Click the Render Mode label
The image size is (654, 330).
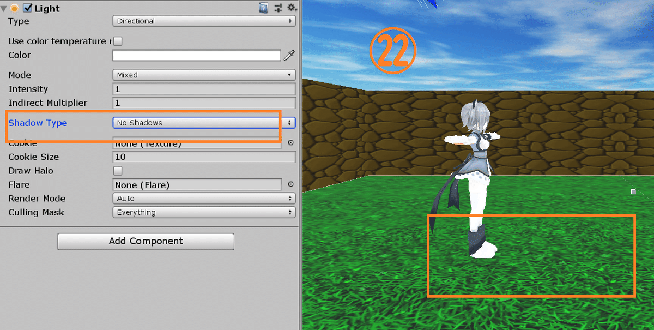point(37,199)
